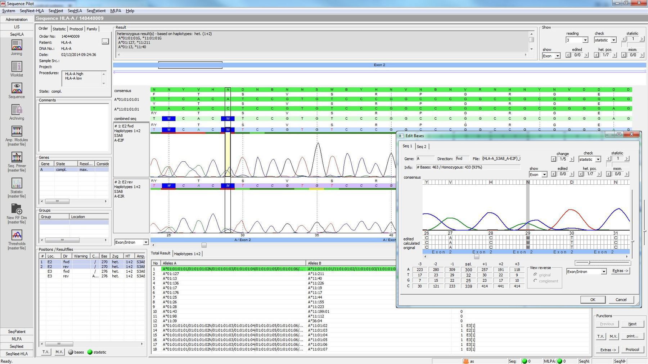Select the bases radio button
648x364 pixels.
(x=71, y=352)
